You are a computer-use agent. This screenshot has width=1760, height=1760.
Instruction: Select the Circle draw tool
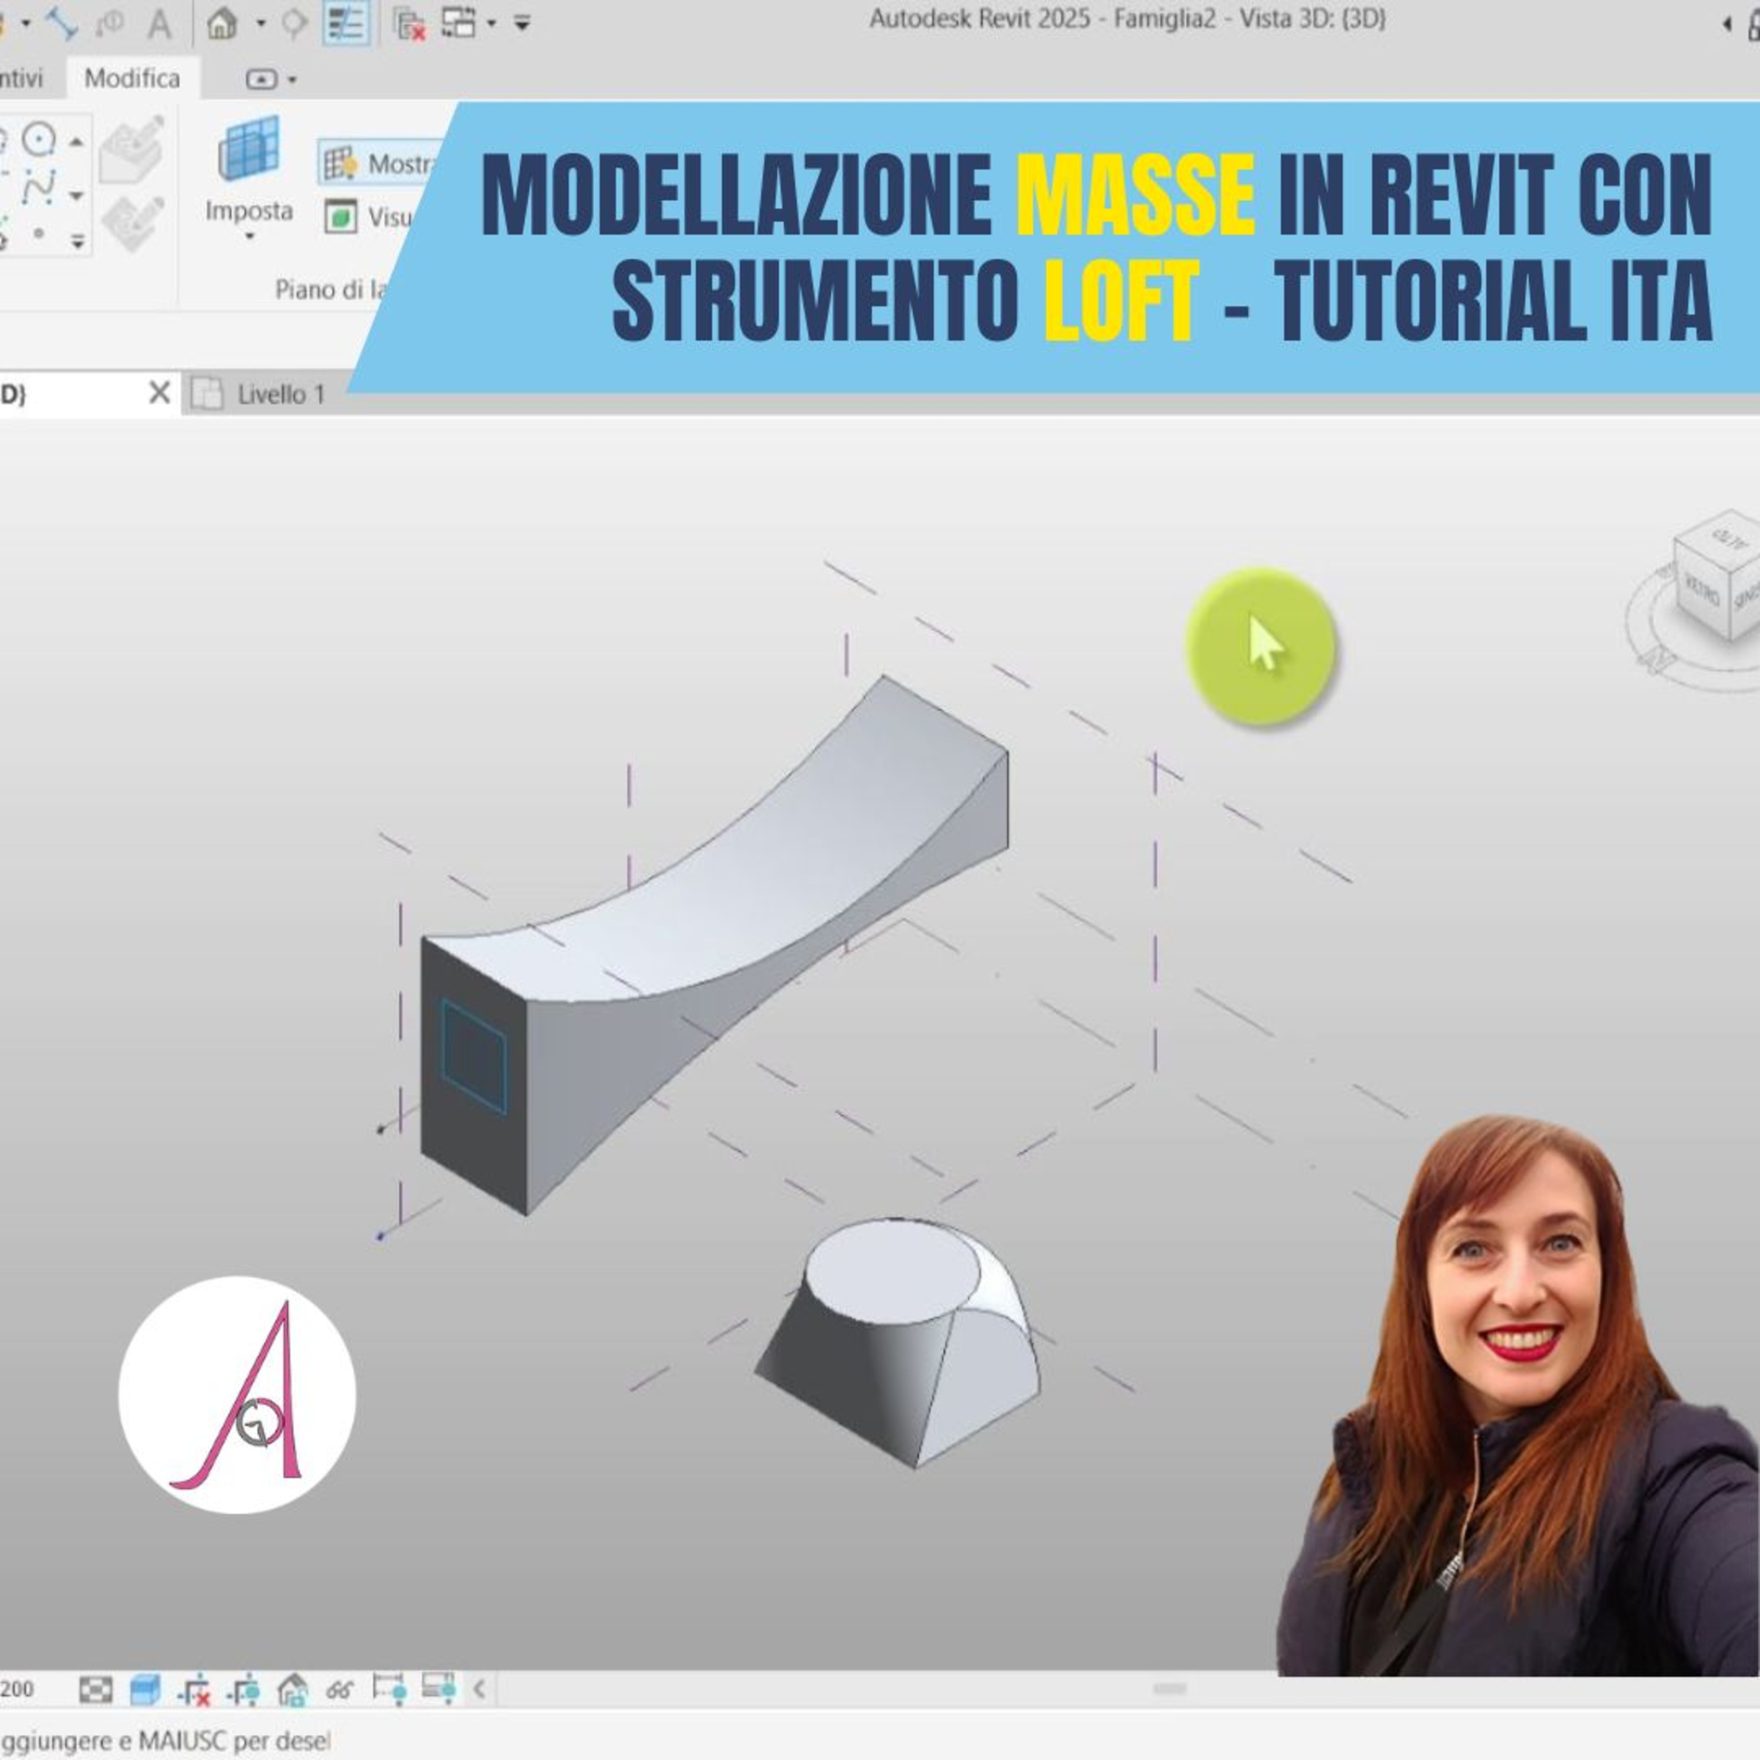(38, 140)
